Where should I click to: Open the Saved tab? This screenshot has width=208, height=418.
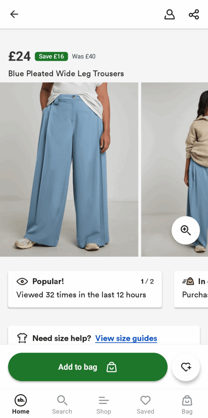(x=145, y=405)
